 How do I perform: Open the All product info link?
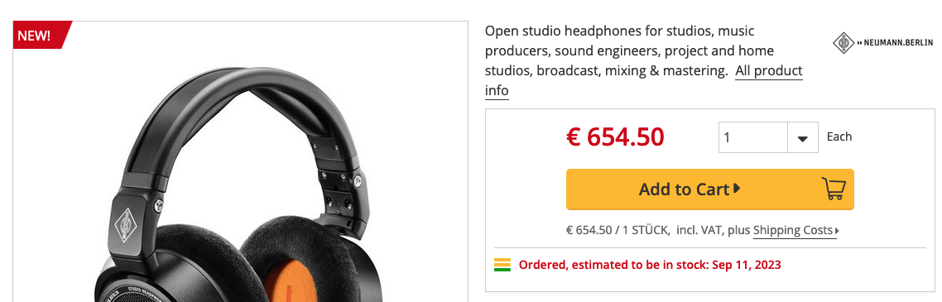point(643,80)
